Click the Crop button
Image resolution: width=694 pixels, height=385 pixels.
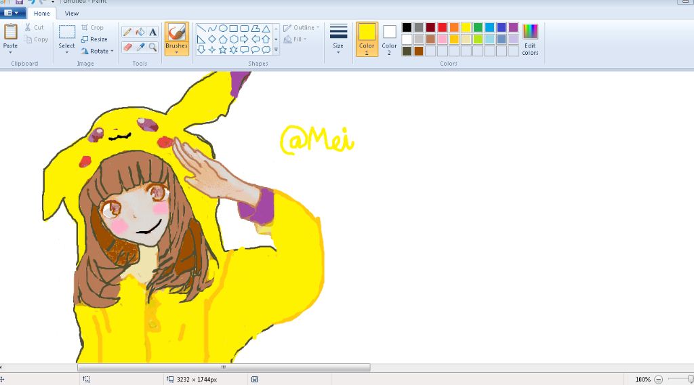92,27
